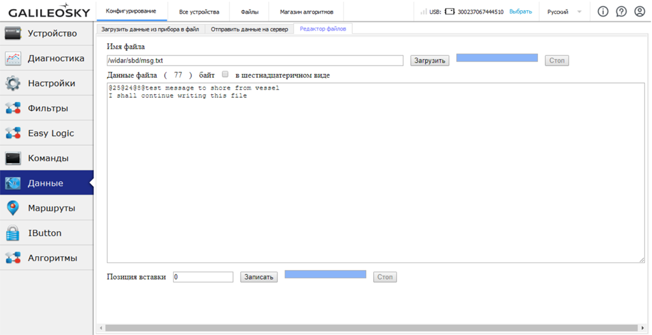
Task: Click the Выбрать link
Action: click(520, 11)
